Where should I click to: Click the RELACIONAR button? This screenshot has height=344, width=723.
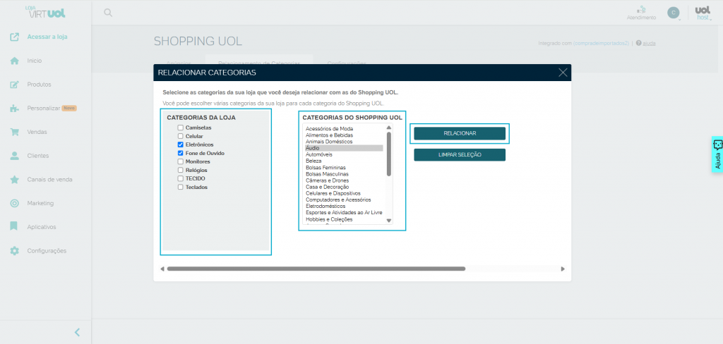point(460,133)
